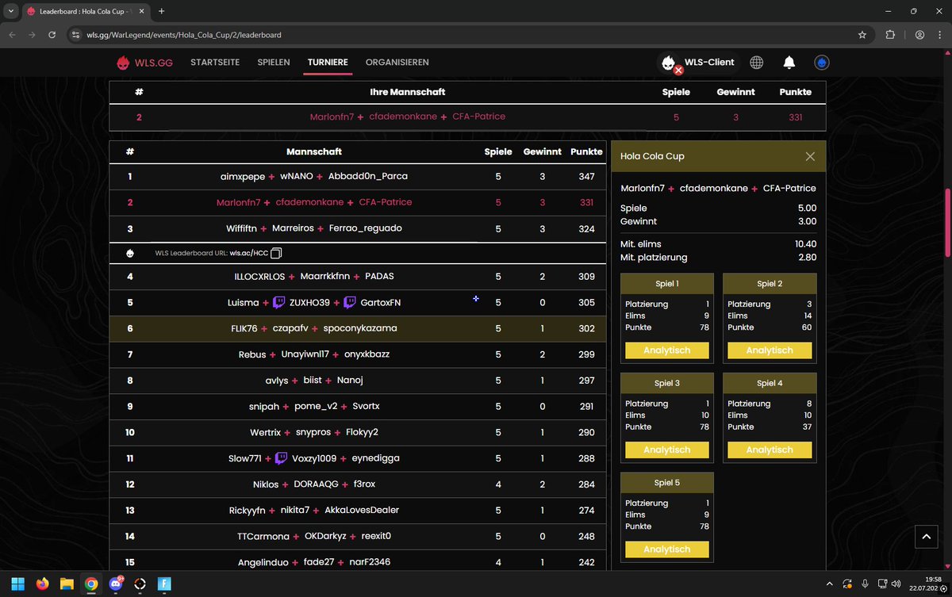Click the Spiele column header in leaderboard
The width and height of the screenshot is (952, 597).
(498, 151)
